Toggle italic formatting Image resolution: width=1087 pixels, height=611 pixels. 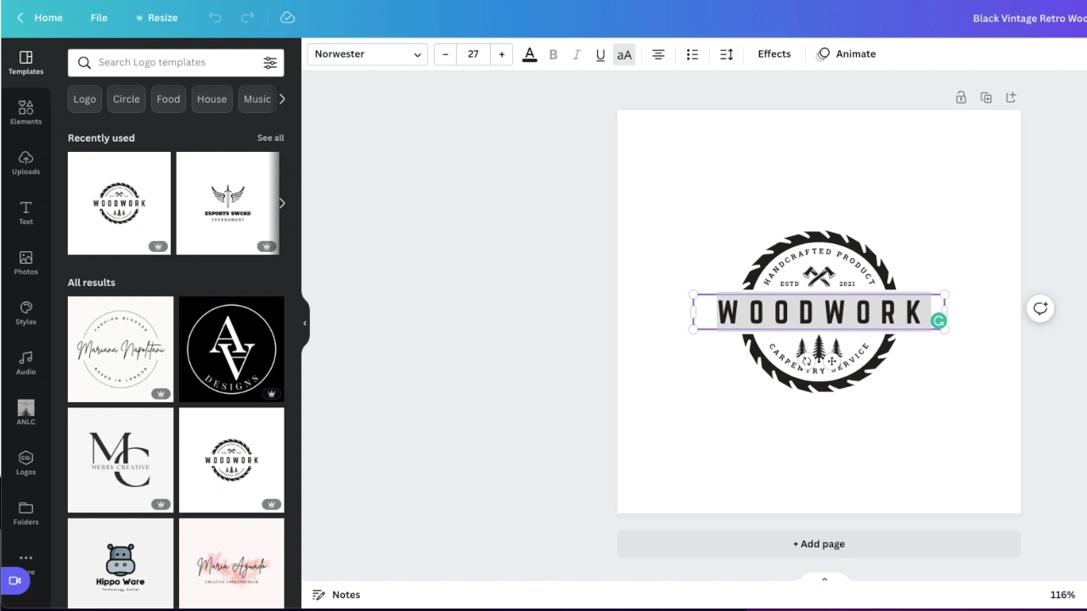coord(577,54)
